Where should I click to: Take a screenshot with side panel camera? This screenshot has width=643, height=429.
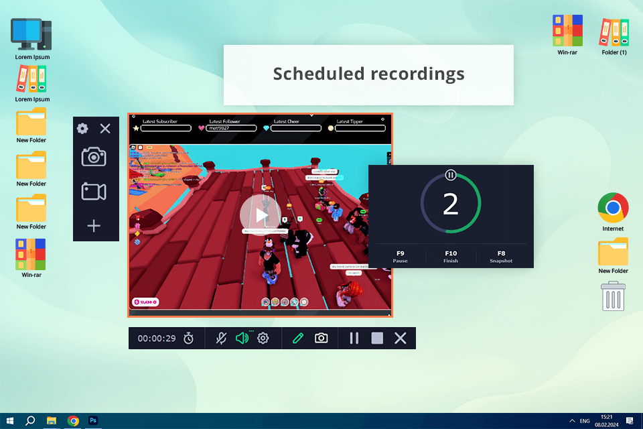(x=94, y=157)
